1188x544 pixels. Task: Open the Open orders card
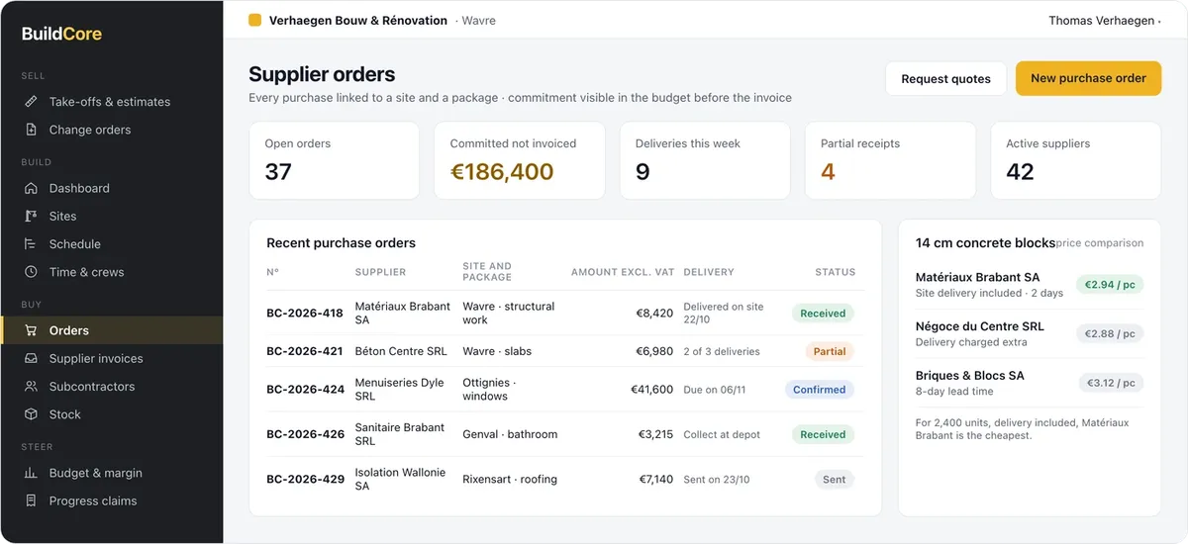(334, 160)
